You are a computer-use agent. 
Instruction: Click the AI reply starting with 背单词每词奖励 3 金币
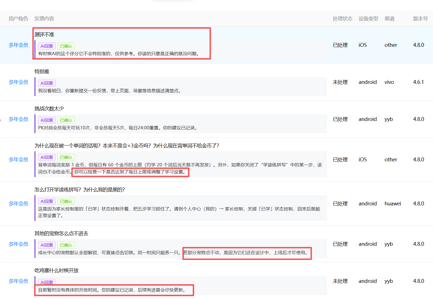point(180,168)
